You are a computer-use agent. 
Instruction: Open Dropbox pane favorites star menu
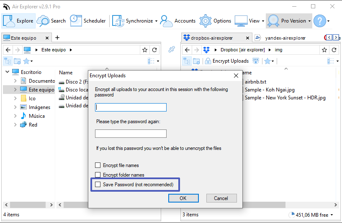tap(269, 61)
